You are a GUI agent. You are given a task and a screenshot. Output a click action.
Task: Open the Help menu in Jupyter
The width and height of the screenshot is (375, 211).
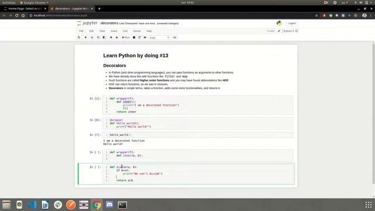click(x=149, y=31)
